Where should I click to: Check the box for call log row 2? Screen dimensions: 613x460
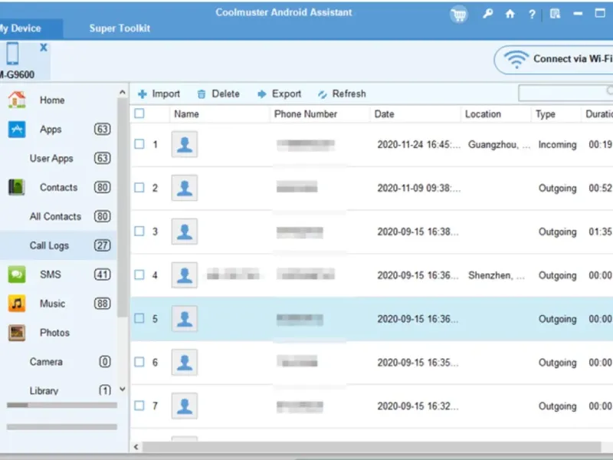139,187
